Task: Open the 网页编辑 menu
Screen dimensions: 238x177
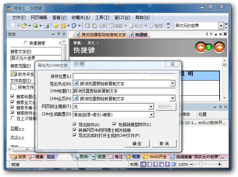Action: [39, 17]
